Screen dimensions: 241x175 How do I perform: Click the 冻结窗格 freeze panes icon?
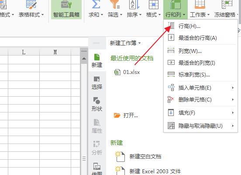point(227,4)
